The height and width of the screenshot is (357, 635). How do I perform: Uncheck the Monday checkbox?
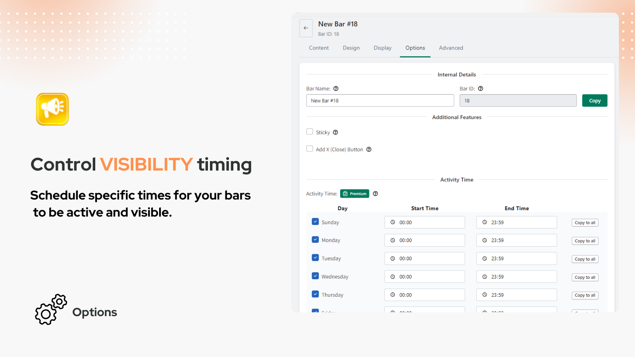click(x=316, y=240)
